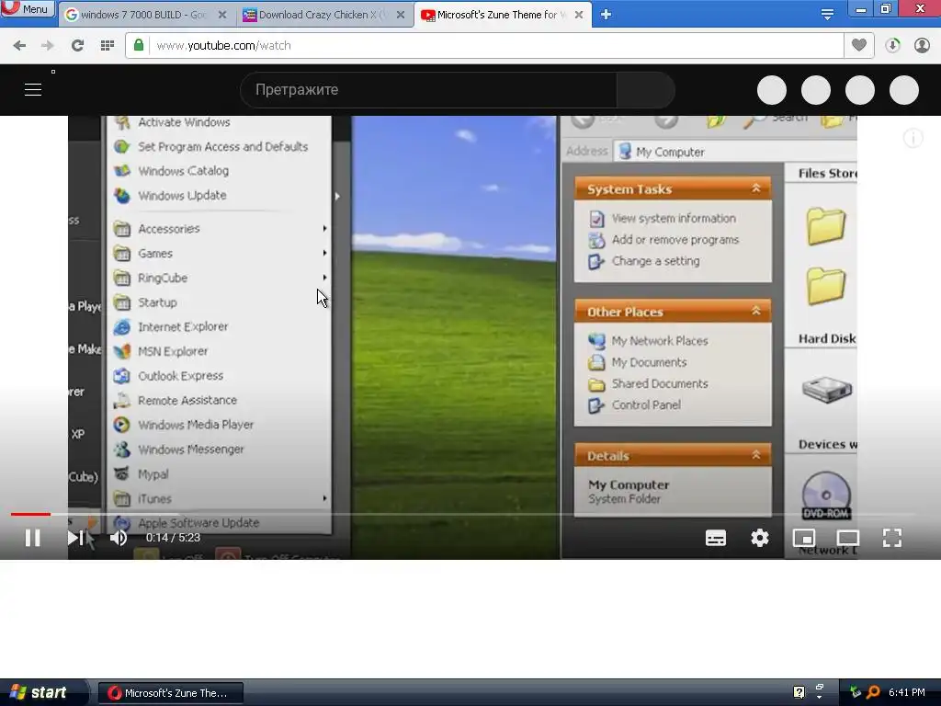The height and width of the screenshot is (706, 941).
Task: Open a new browser tab
Action: click(x=607, y=15)
